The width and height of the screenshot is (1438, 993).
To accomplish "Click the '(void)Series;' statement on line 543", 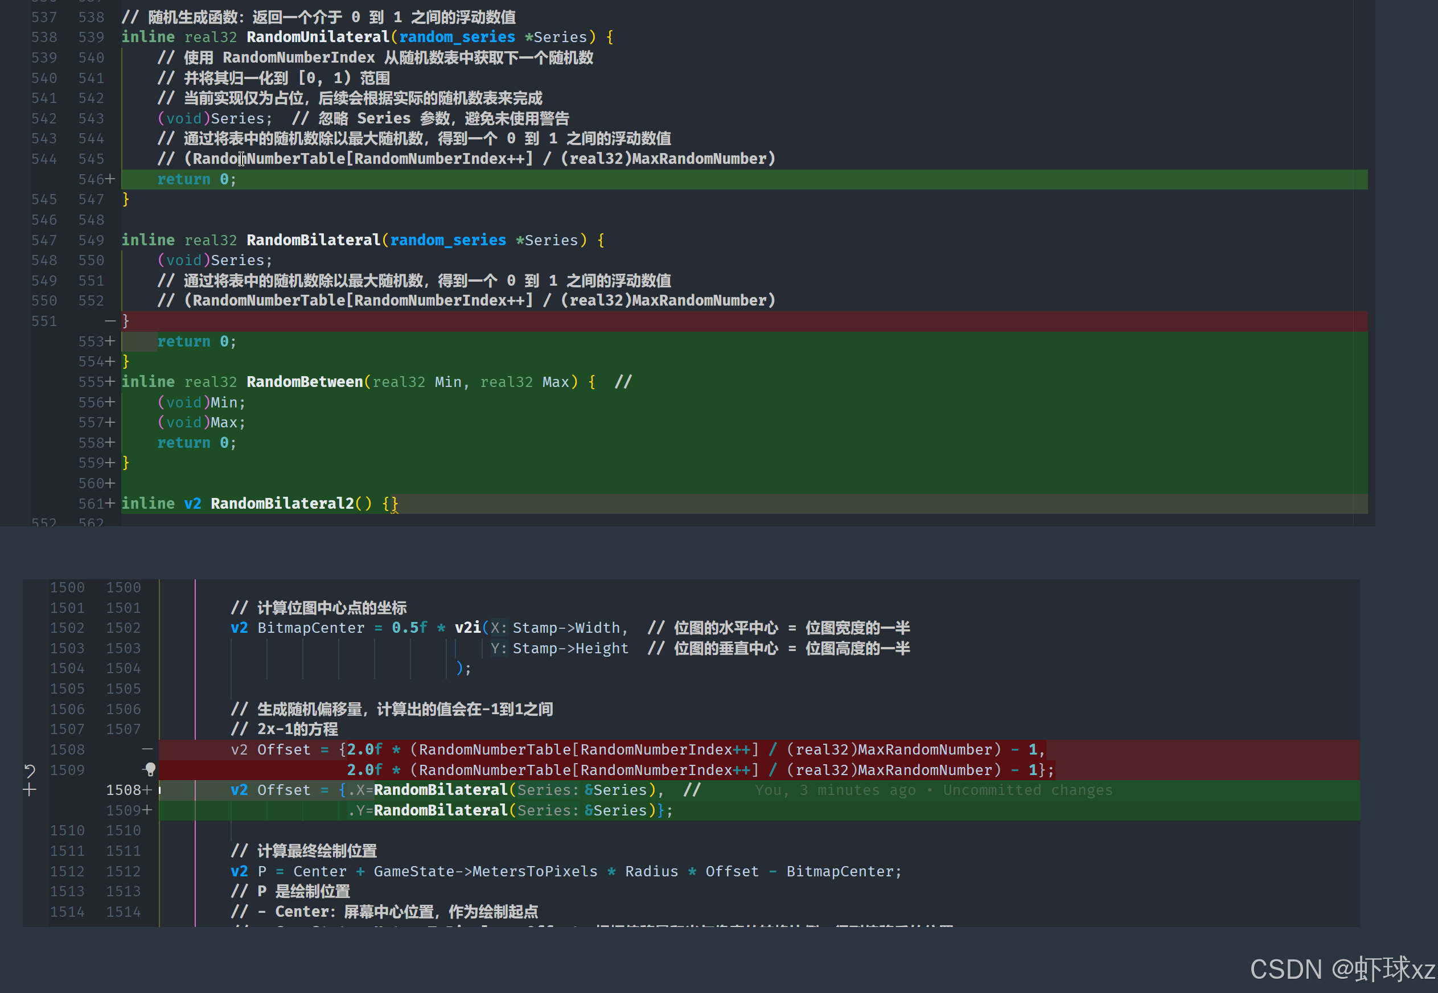I will pos(215,118).
